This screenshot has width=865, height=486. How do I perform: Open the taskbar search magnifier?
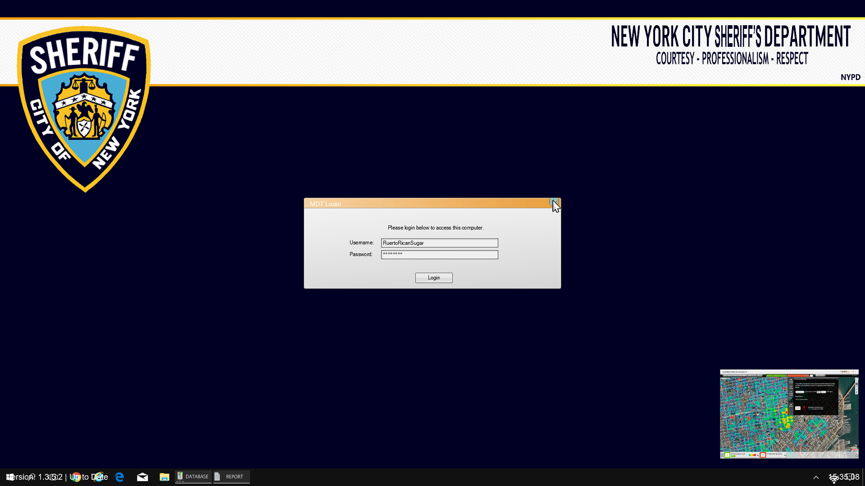point(32,477)
